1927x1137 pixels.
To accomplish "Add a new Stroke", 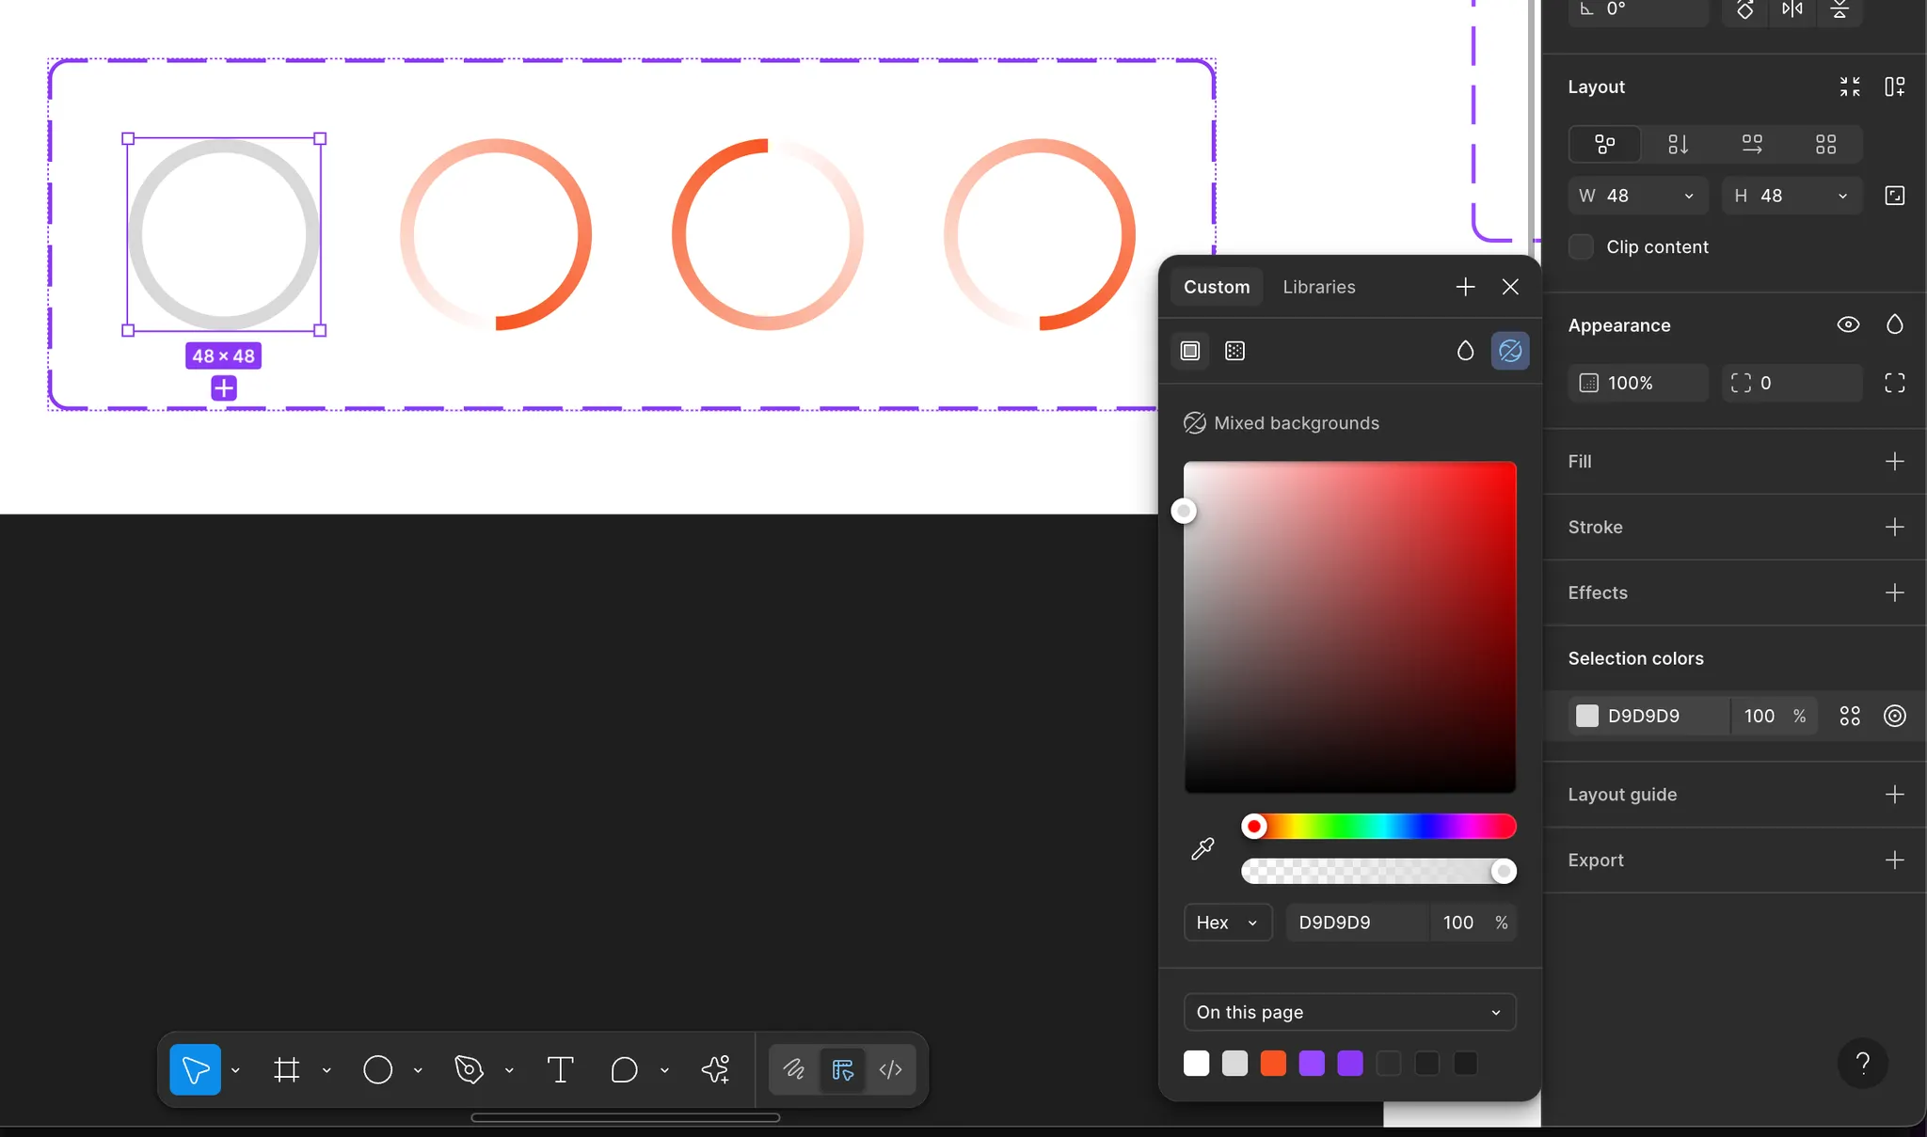I will 1894,527.
